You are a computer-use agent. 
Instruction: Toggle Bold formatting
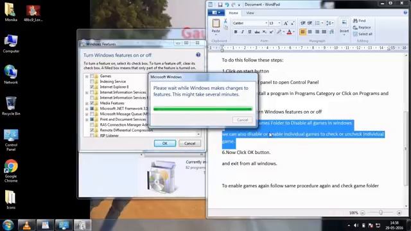(236, 32)
